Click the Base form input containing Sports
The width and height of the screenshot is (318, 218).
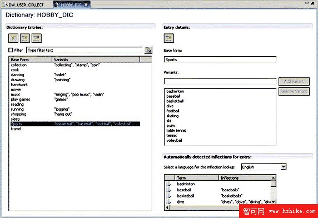pos(220,60)
